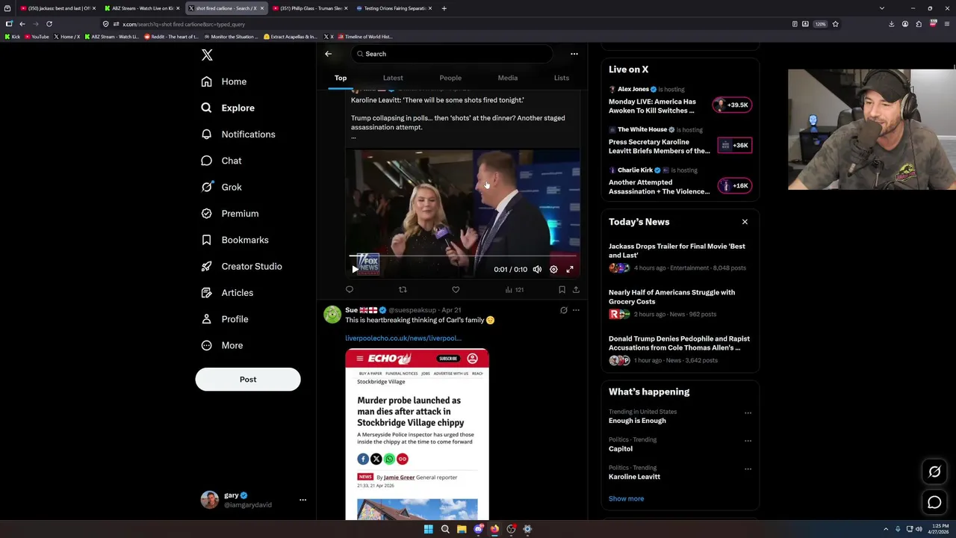This screenshot has height=538, width=956.
Task: Click the Bookmarks ribbon icon in sidebar
Action: (206, 240)
